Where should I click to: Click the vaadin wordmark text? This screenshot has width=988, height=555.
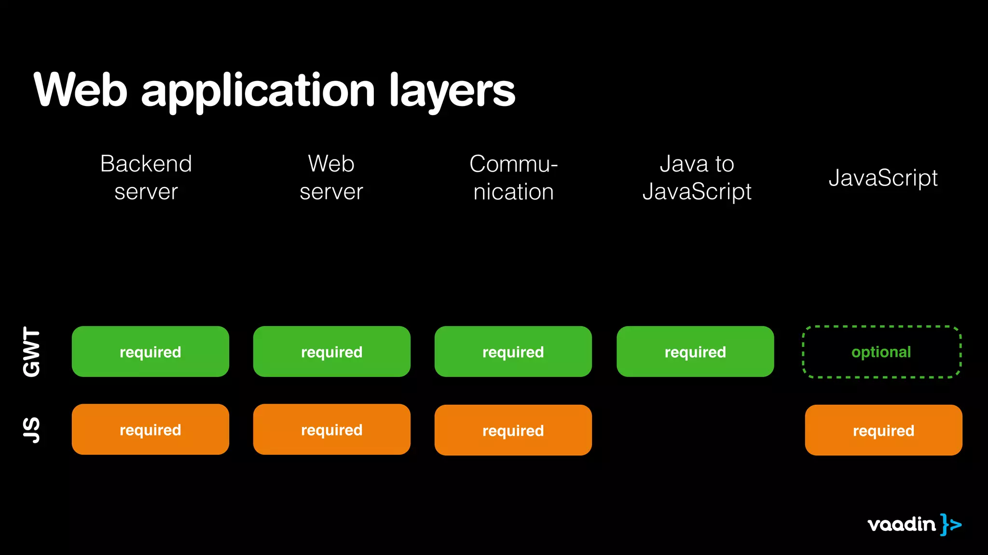click(x=901, y=524)
